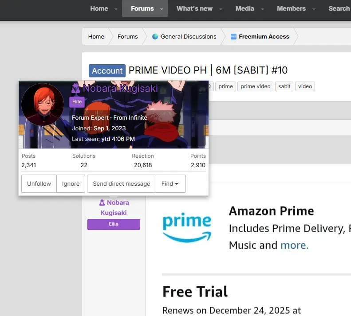Click the 'Forum Expert · From Infinite' text
Screen dimensions: 351x316
110,117
